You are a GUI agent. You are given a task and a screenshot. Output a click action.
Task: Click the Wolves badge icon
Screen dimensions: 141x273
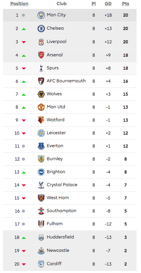[x=41, y=94]
